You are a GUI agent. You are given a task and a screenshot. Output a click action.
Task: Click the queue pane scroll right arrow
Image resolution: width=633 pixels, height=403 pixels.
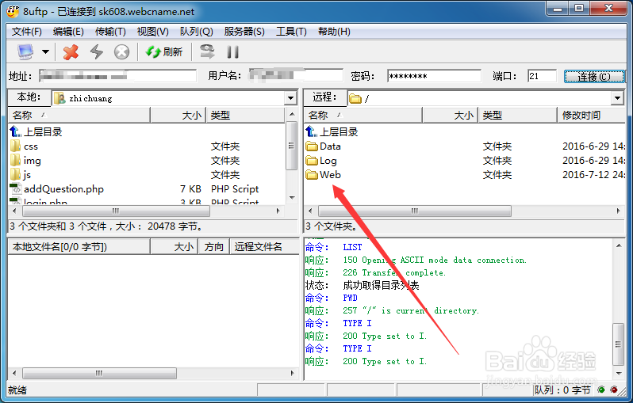(292, 373)
